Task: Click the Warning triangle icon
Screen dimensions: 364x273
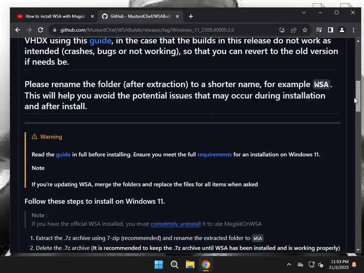Action: pos(34,136)
